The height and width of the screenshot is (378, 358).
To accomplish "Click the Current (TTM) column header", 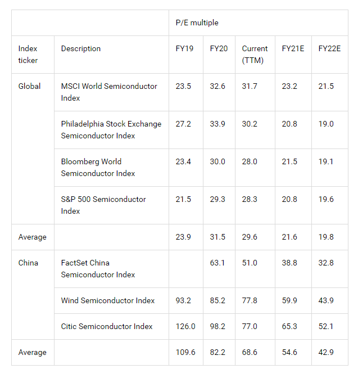I will 255,55.
